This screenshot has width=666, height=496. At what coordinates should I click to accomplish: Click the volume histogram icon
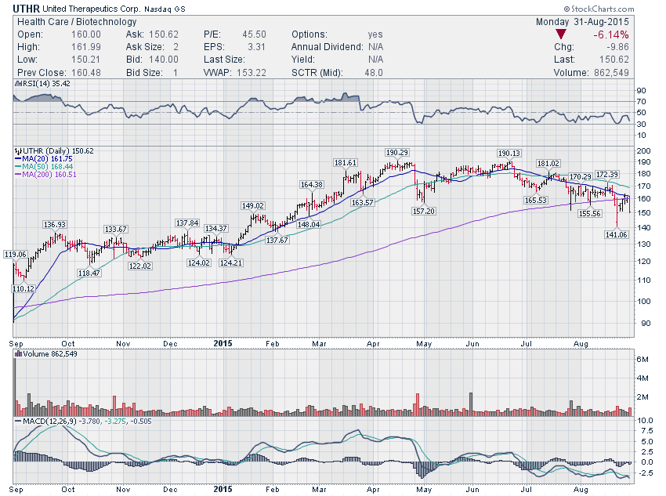click(x=18, y=353)
